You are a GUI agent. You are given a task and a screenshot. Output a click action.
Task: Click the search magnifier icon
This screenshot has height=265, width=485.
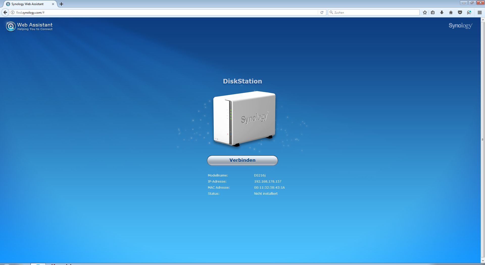click(331, 12)
